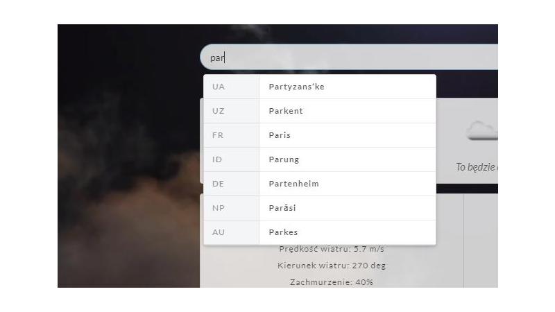
Task: Select Partenheim in the results list
Action: [320, 184]
